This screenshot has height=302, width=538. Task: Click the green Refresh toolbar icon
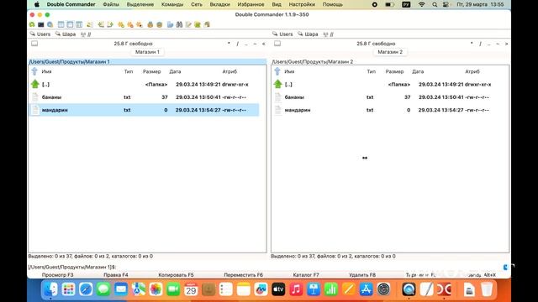(x=32, y=24)
